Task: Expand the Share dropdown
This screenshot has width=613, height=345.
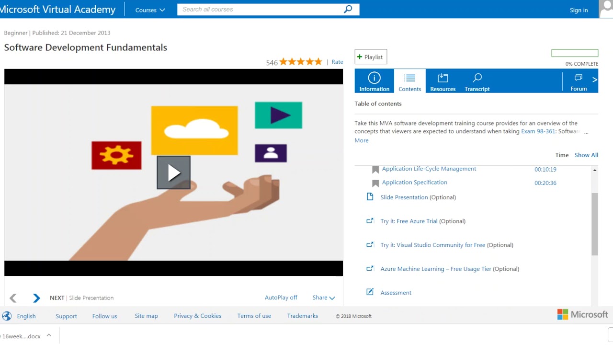Action: [x=324, y=298]
